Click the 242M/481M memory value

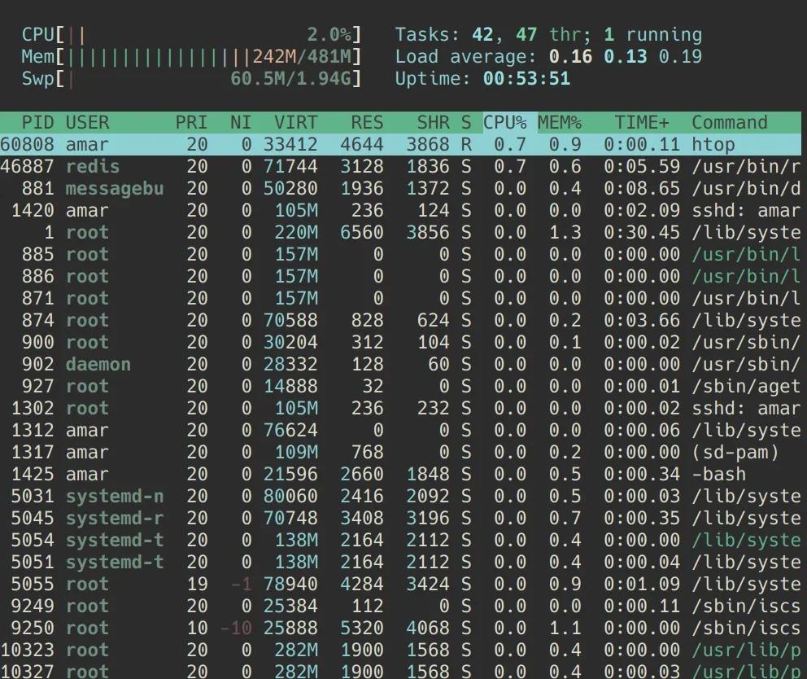(302, 57)
